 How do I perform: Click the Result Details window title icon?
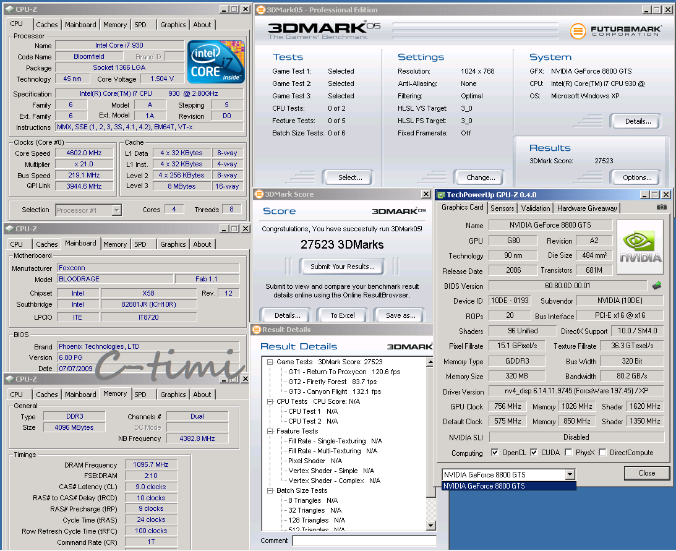(257, 330)
